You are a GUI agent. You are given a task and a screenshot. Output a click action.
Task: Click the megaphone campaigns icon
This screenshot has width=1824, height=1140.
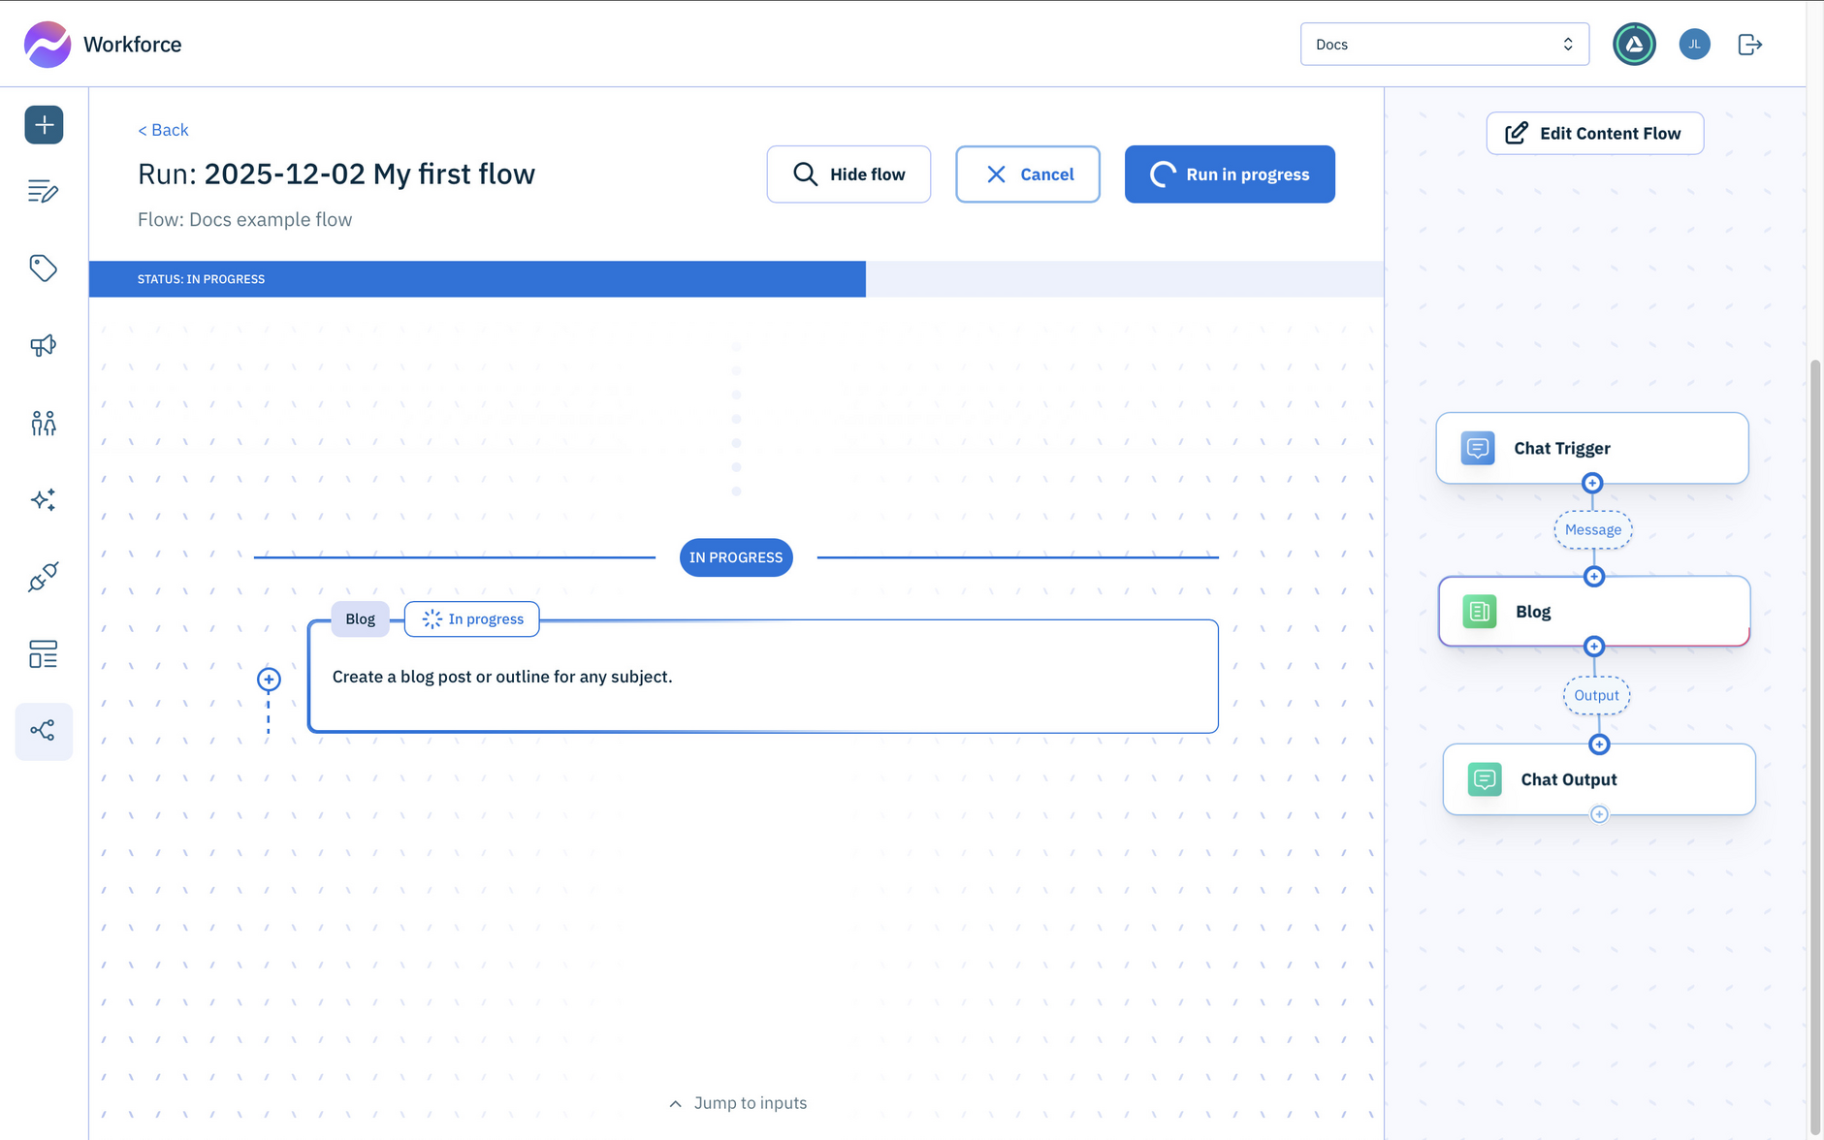pyautogui.click(x=43, y=345)
